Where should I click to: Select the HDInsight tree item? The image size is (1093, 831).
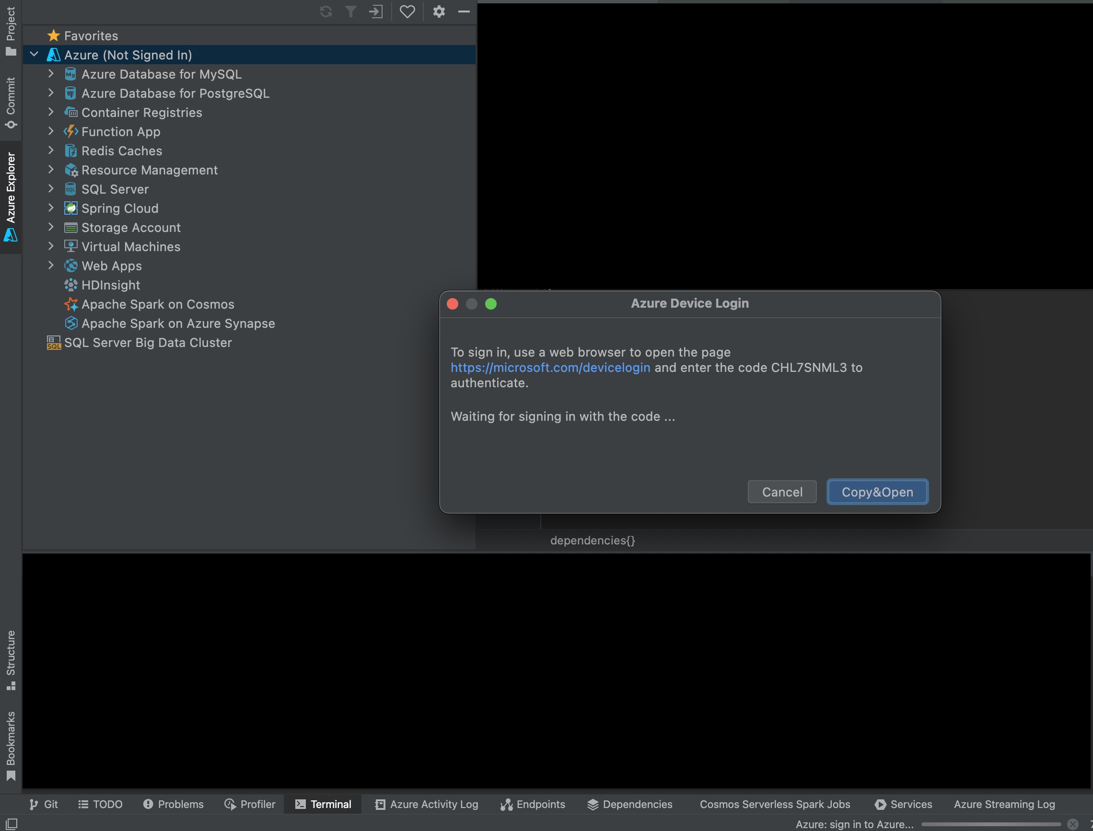click(111, 285)
